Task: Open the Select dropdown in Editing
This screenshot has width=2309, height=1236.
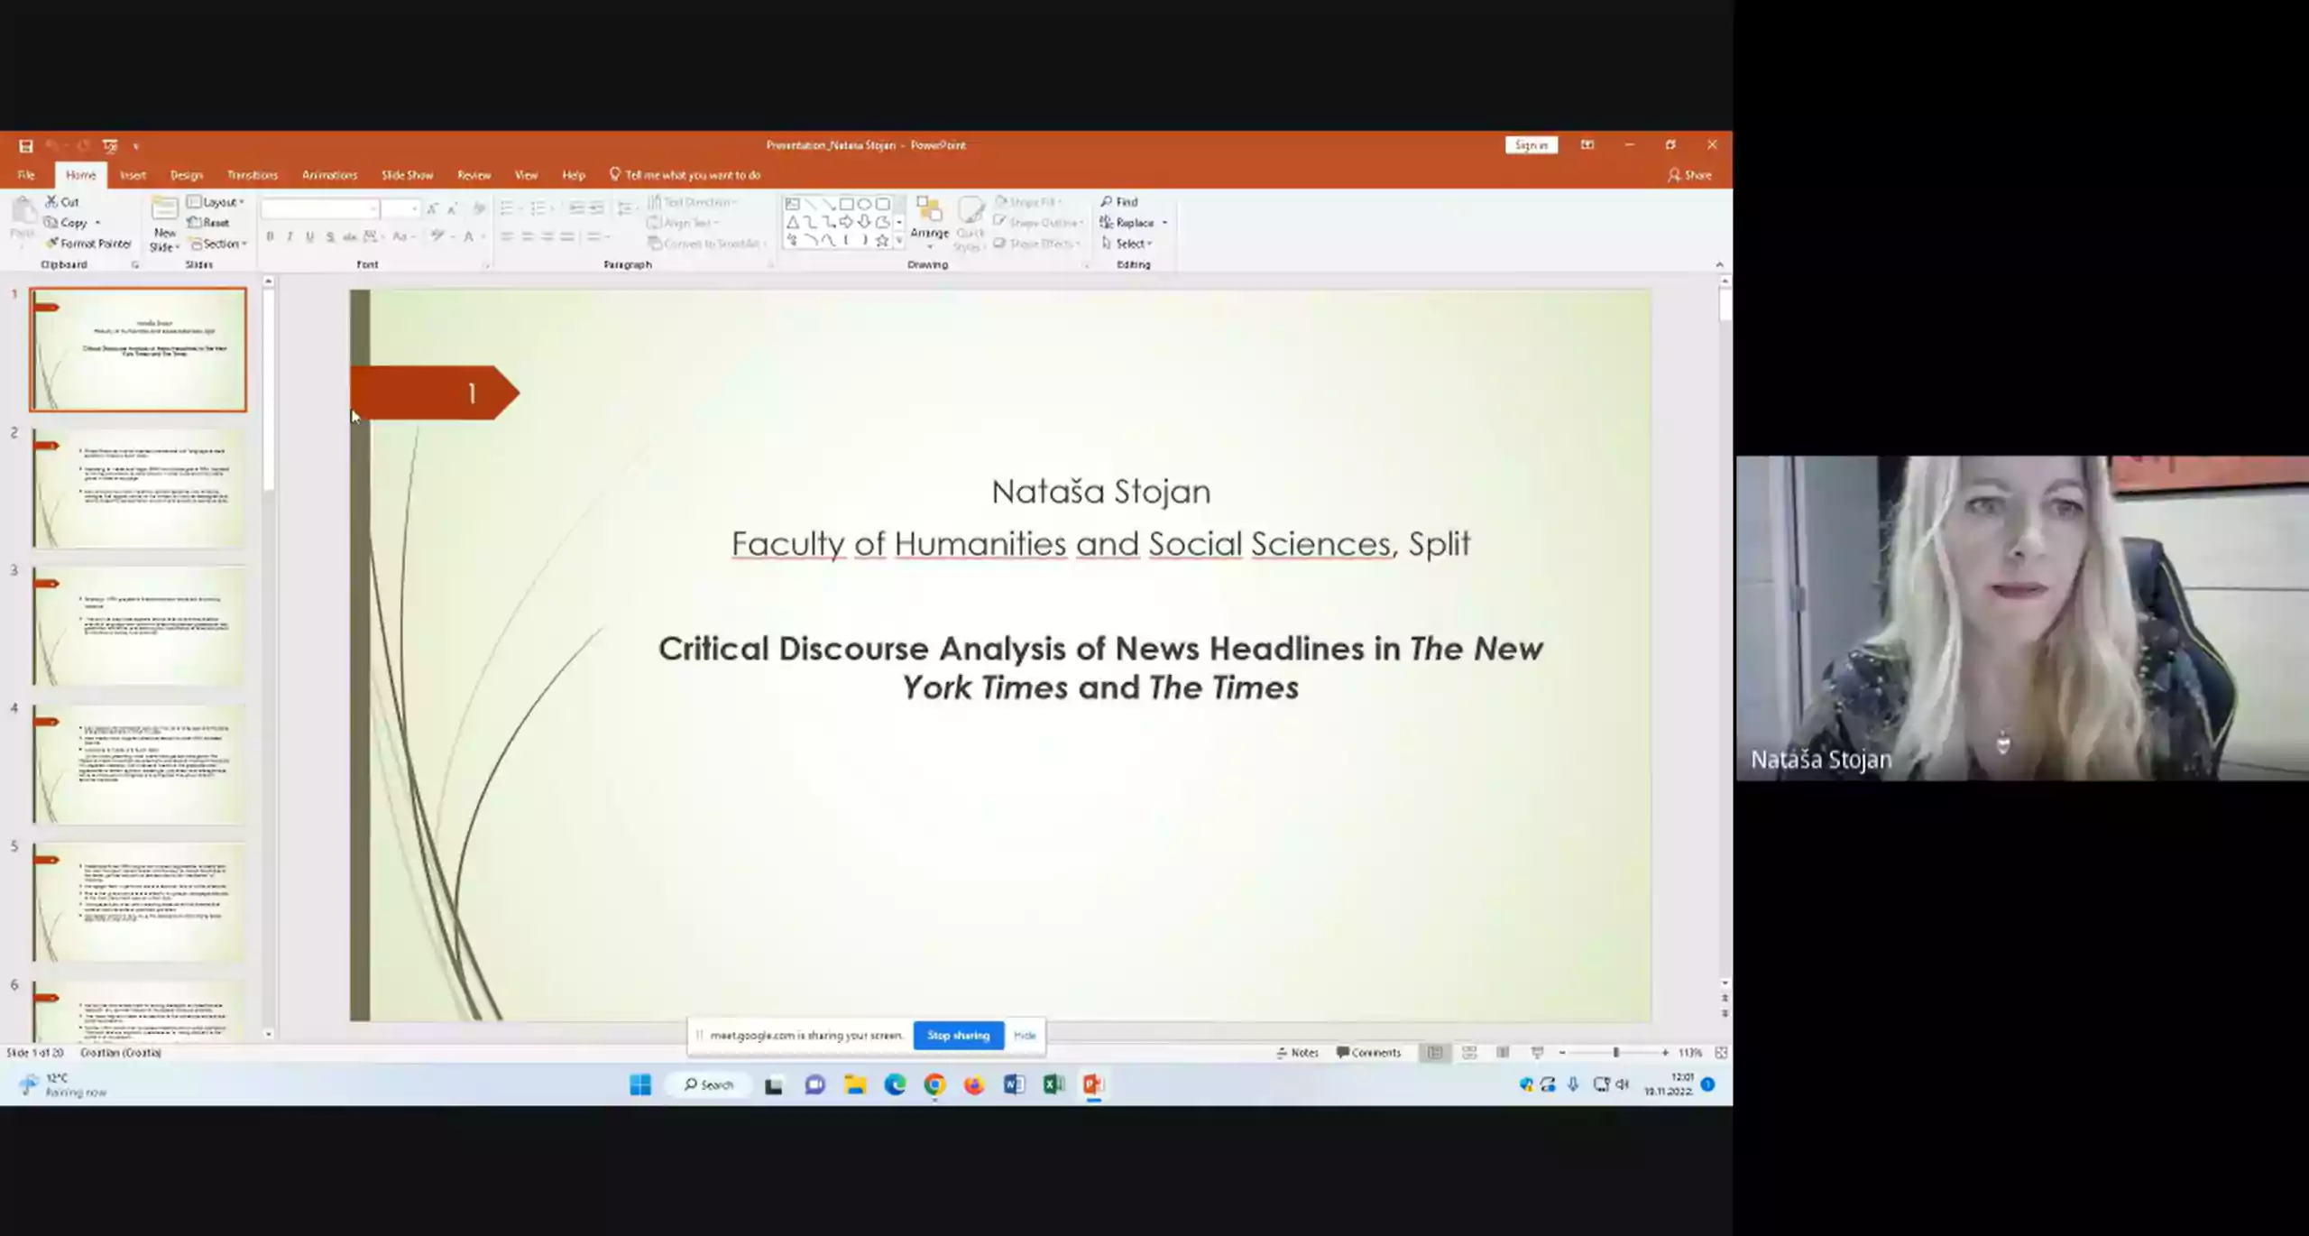Action: tap(1127, 244)
